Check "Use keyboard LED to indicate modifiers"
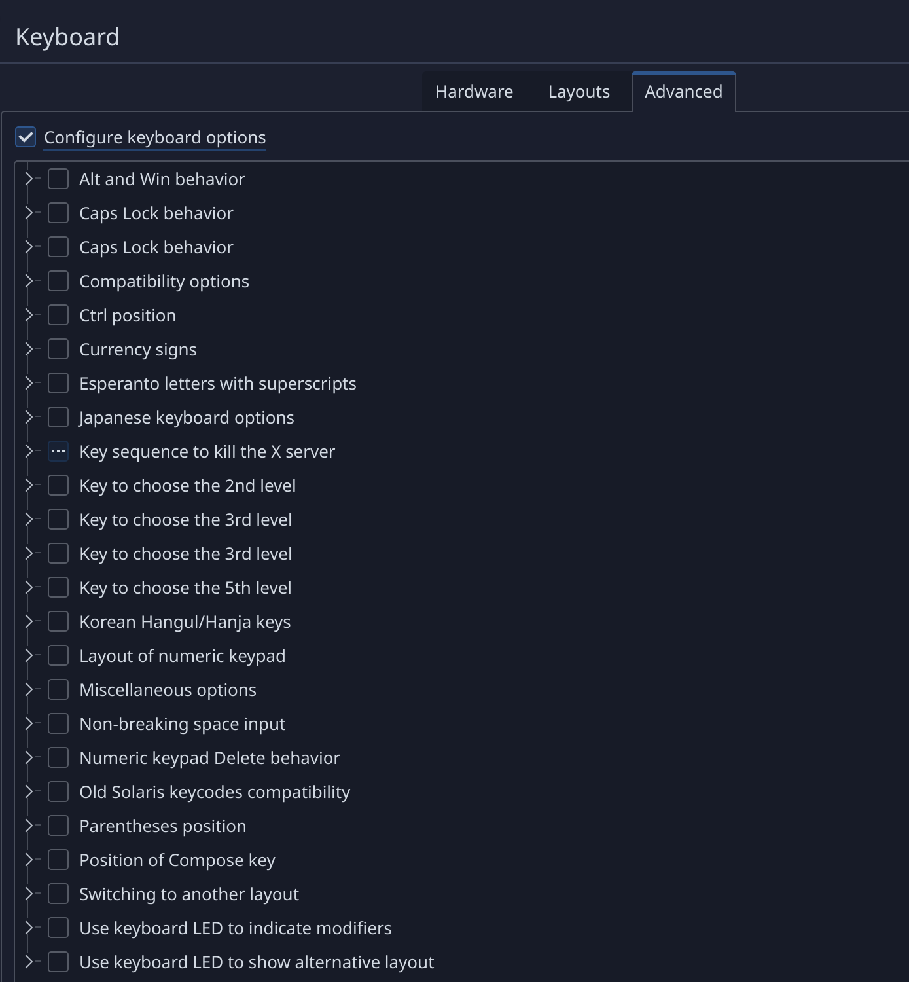The height and width of the screenshot is (982, 909). click(x=58, y=928)
